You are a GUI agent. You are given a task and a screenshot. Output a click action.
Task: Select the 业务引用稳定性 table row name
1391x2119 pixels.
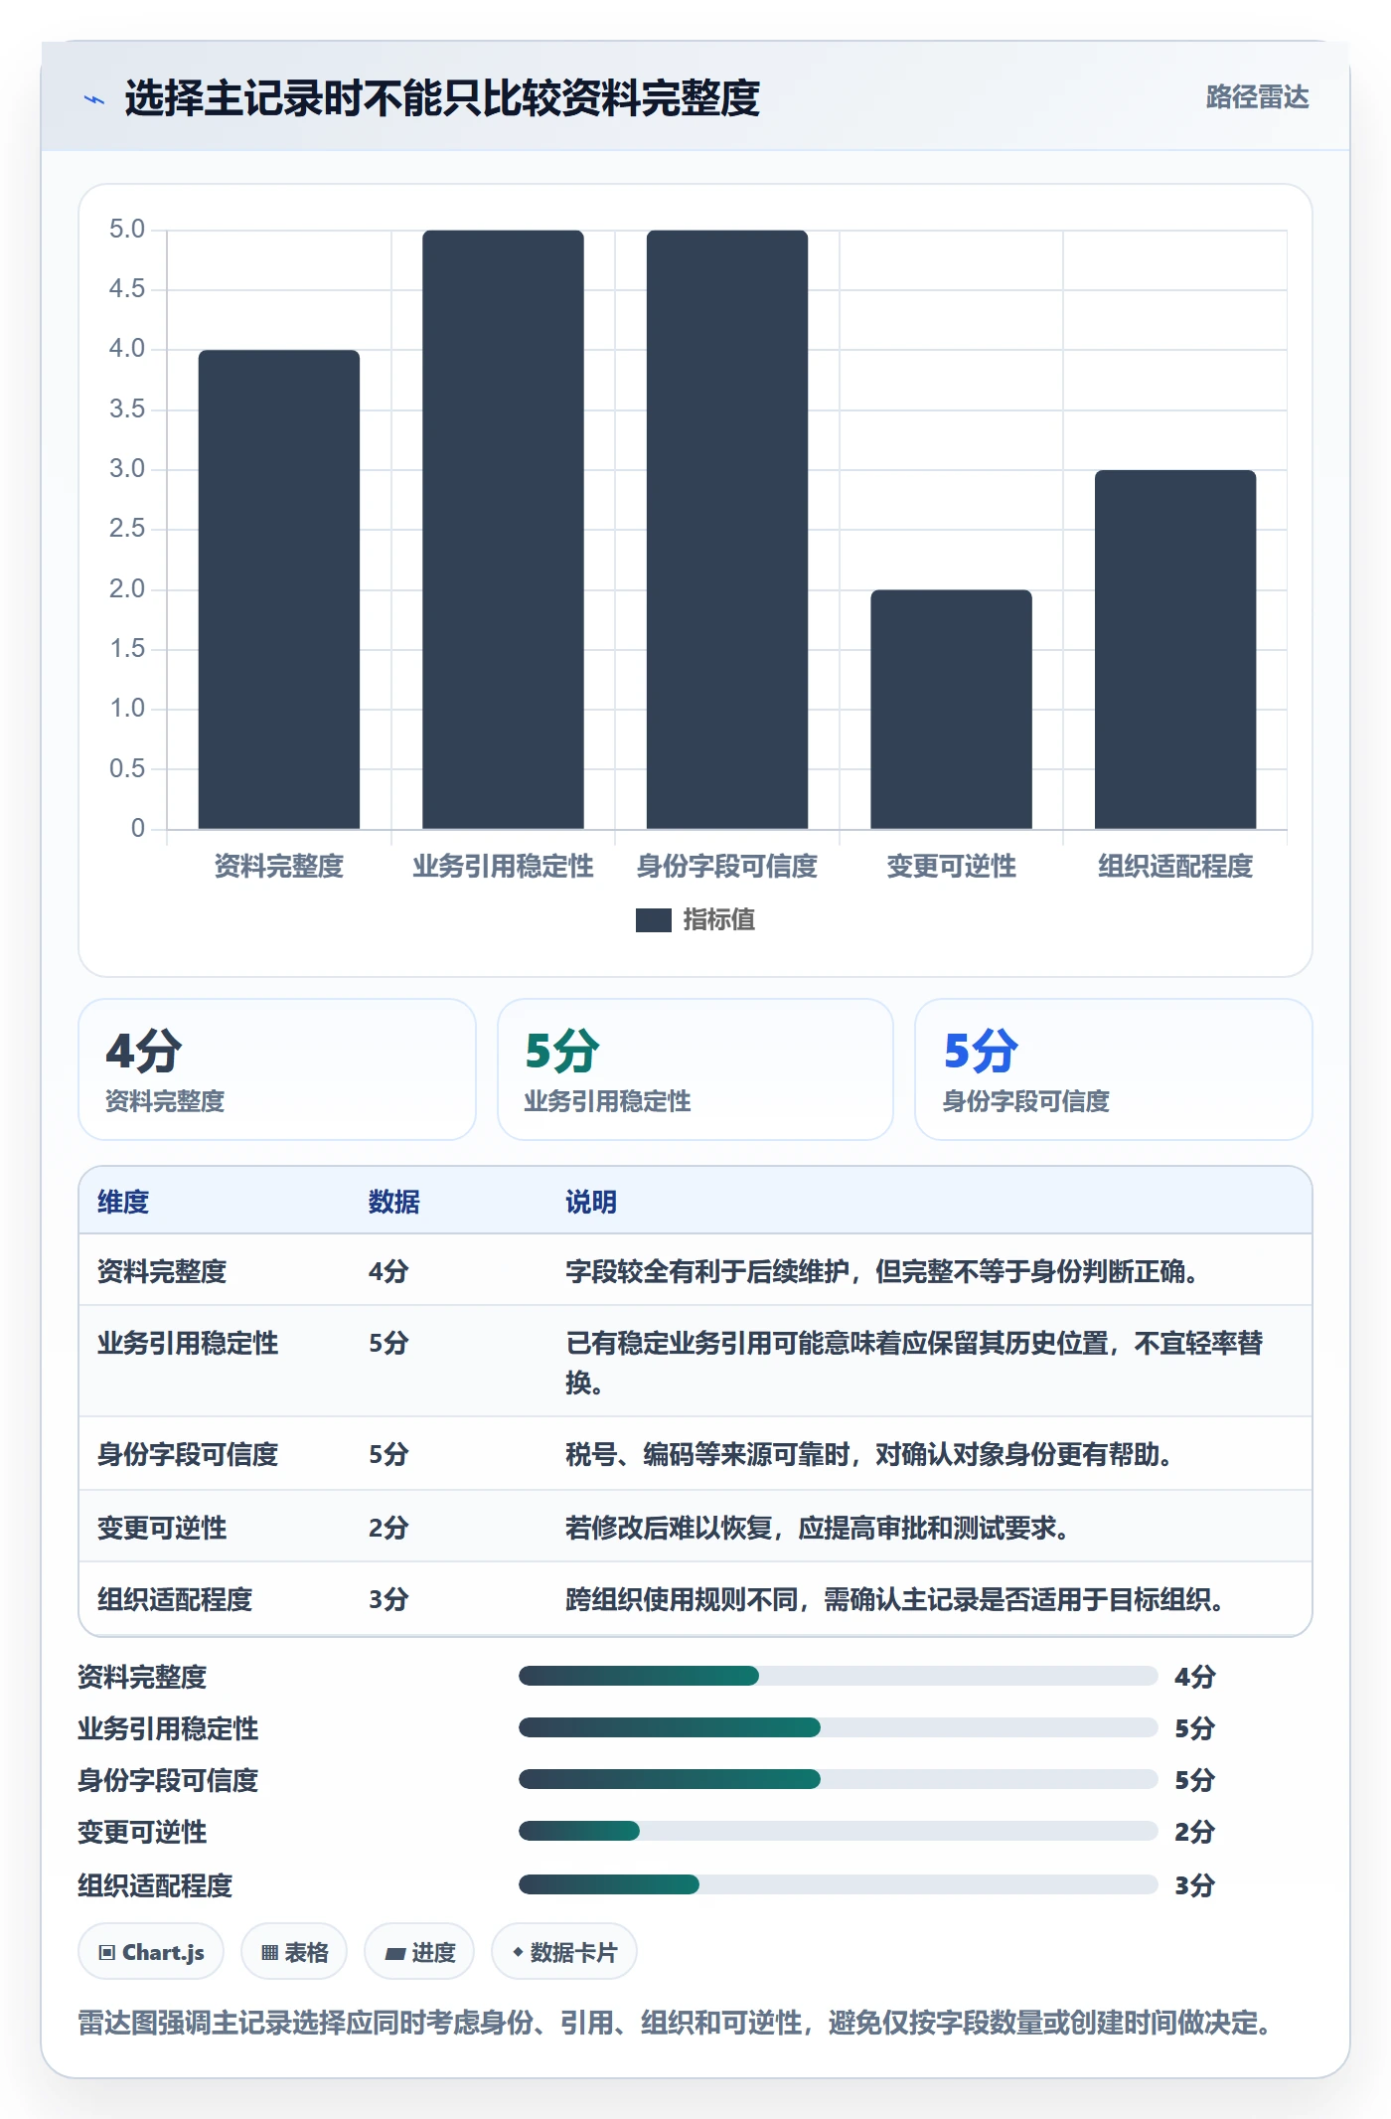click(x=188, y=1343)
